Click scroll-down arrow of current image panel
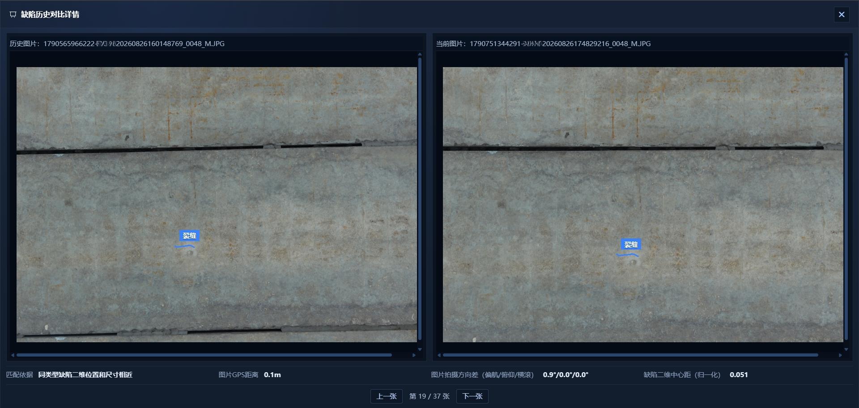The height and width of the screenshot is (408, 859). click(846, 349)
